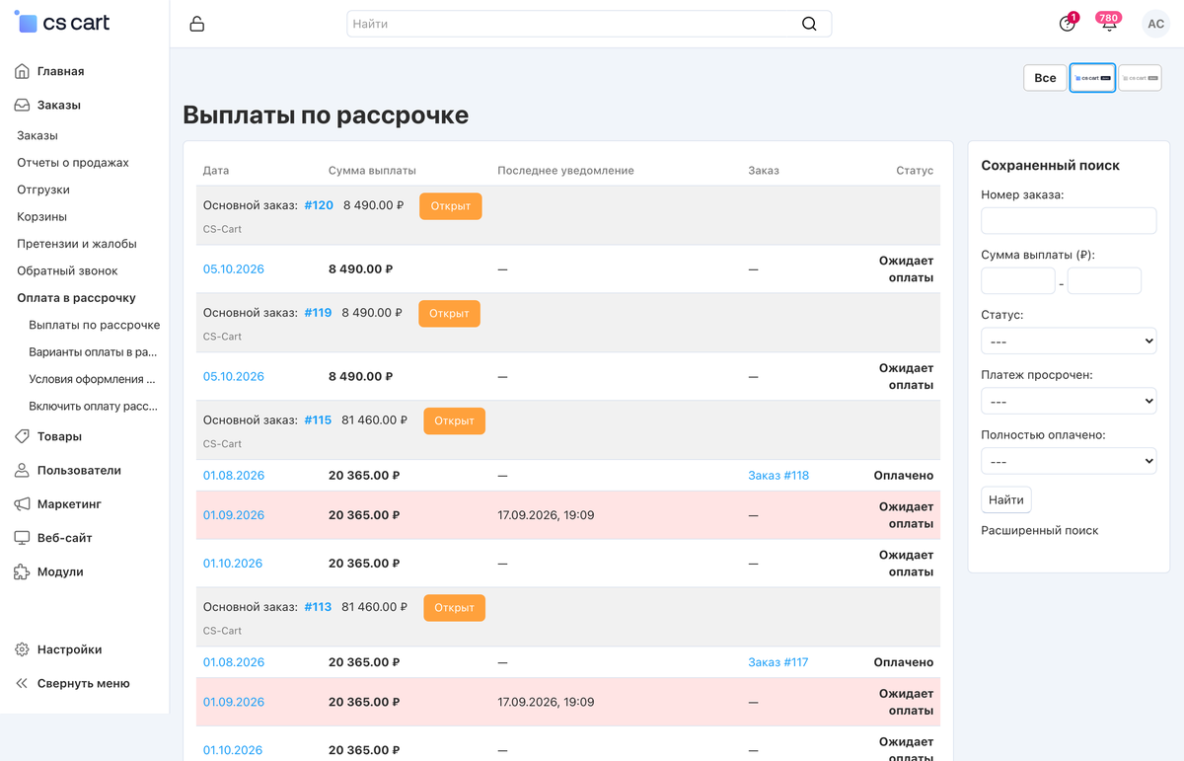The width and height of the screenshot is (1184, 761).
Task: Open the Заказы submenu item
Action: (37, 135)
